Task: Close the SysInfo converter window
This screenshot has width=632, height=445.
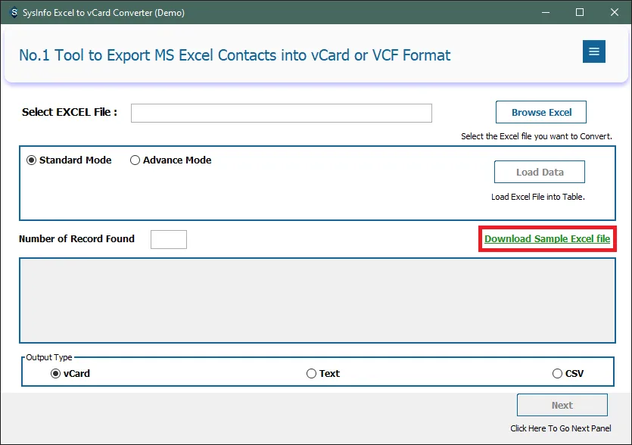Action: [x=614, y=12]
